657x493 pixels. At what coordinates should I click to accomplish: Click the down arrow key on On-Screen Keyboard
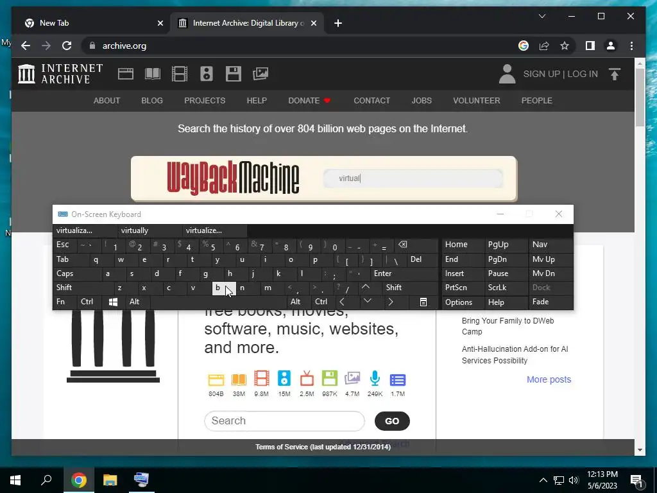click(368, 301)
